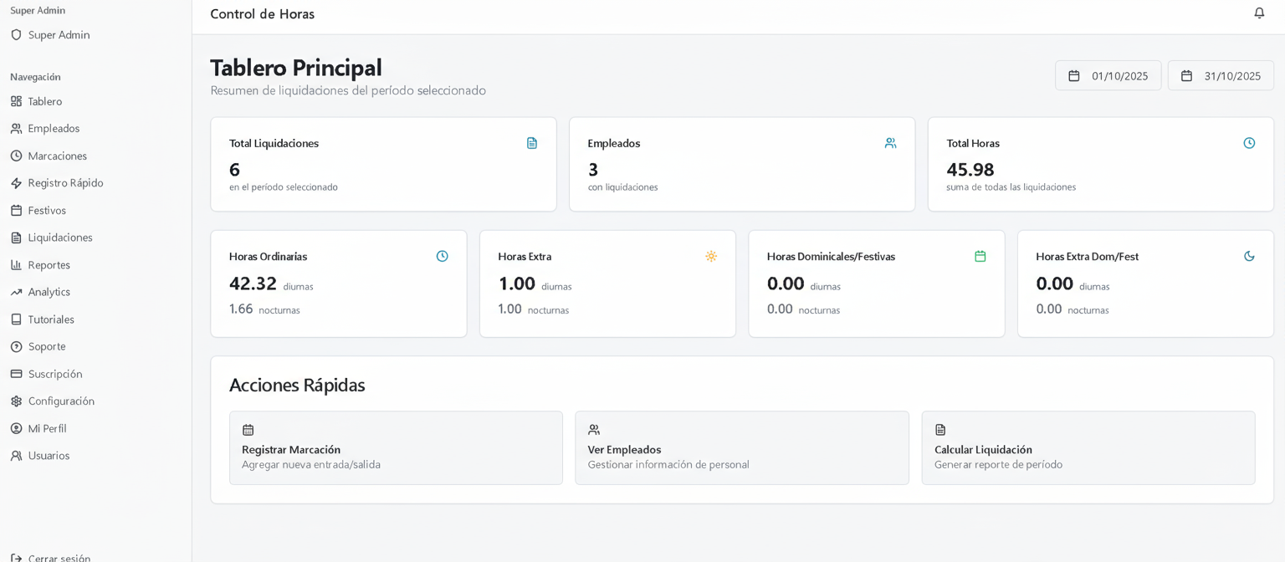Open the Tutoriales page

point(51,319)
